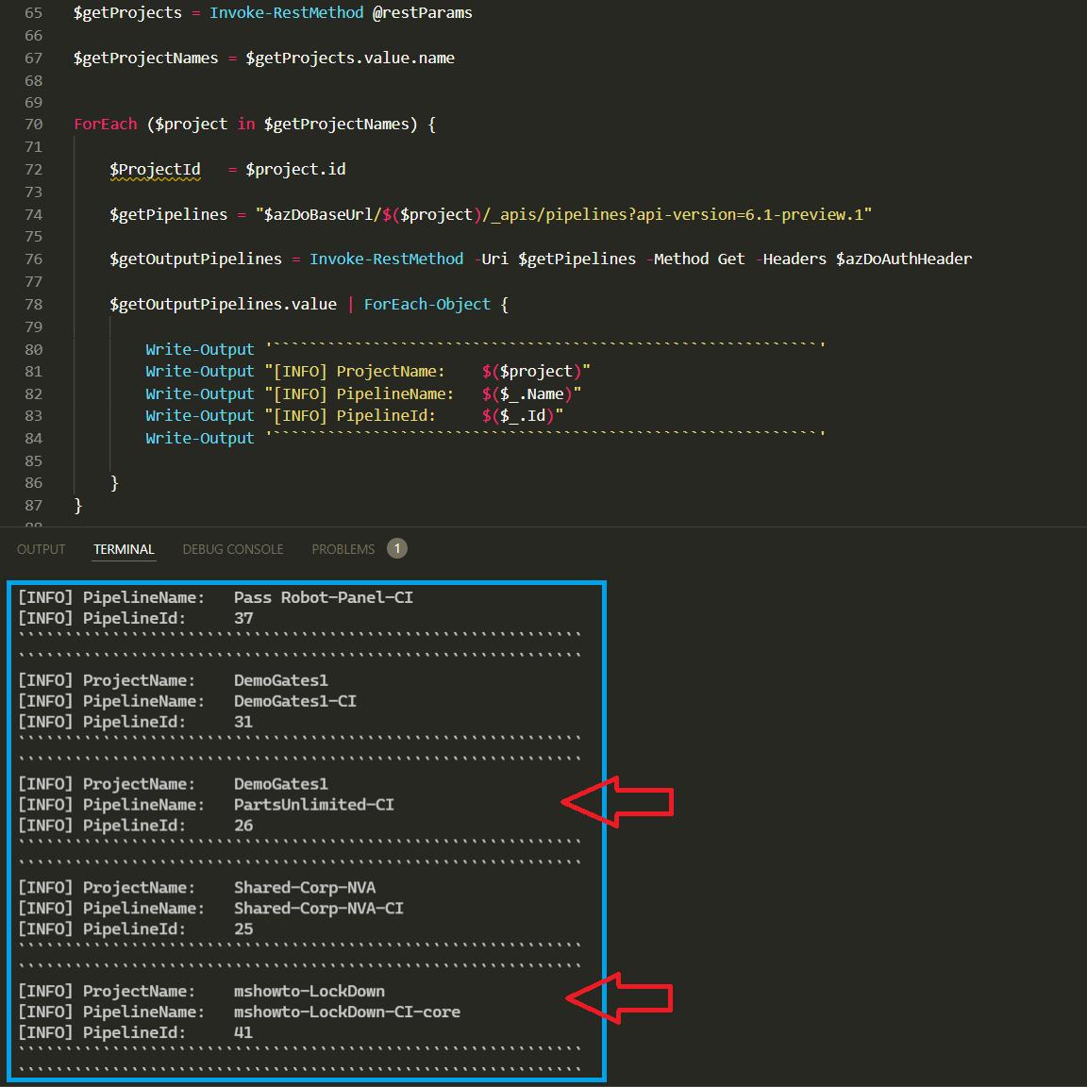Click $azDoAuthHeader at end of line 76
Screen dimensions: 1087x1087
click(903, 259)
